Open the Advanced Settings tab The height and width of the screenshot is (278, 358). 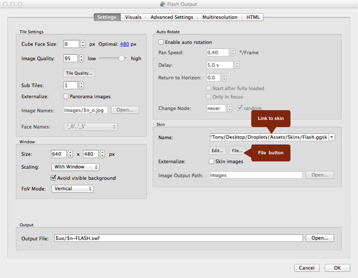tap(172, 17)
